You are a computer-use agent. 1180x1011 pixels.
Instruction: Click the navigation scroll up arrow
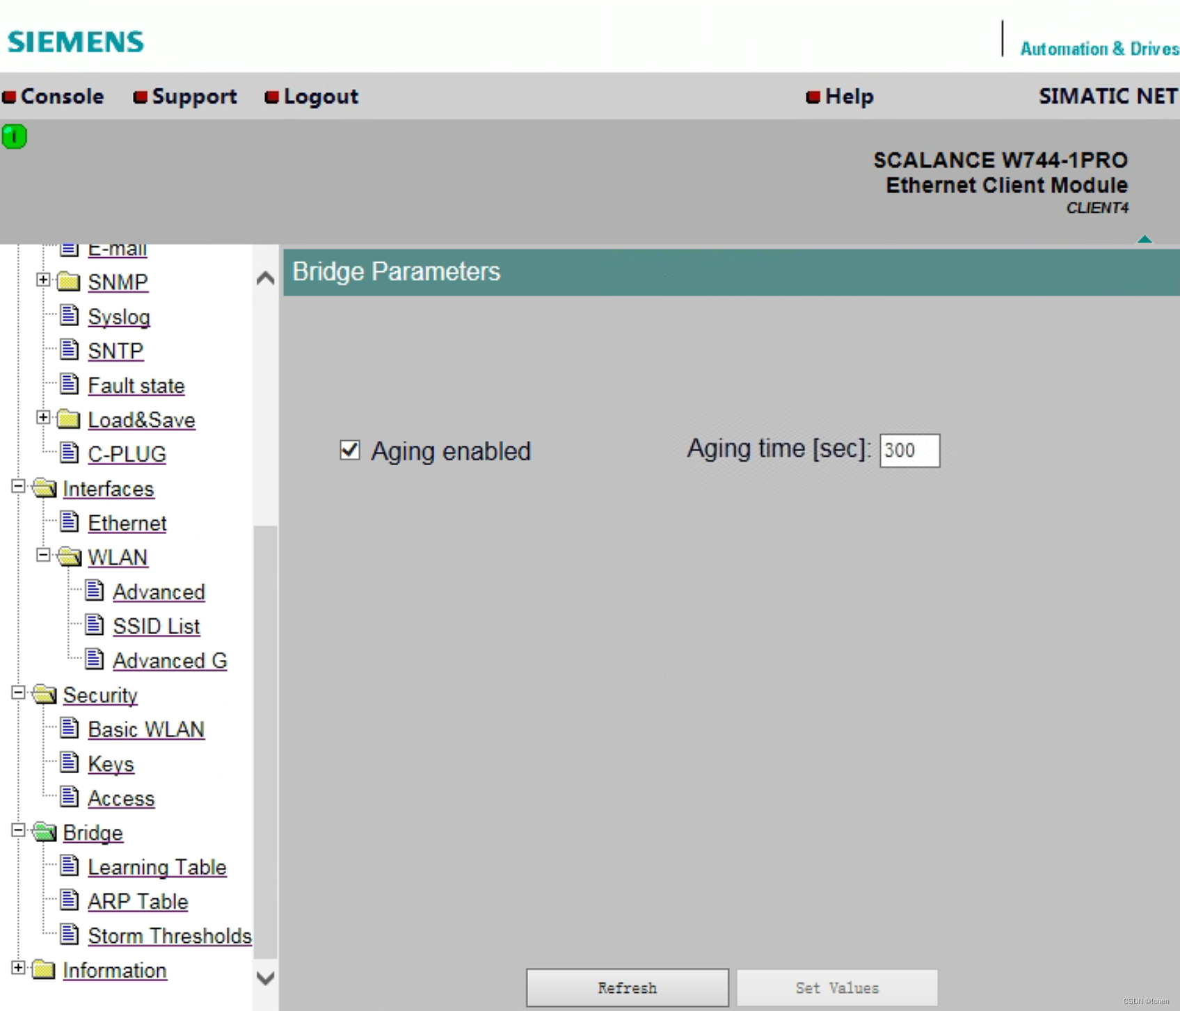click(265, 279)
